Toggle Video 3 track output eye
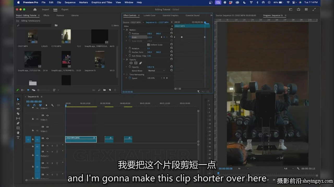 click(47, 115)
